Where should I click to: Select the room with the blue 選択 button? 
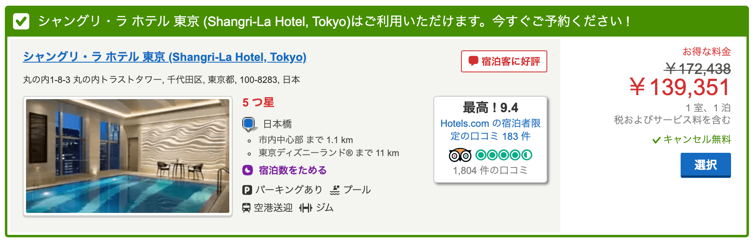[705, 165]
